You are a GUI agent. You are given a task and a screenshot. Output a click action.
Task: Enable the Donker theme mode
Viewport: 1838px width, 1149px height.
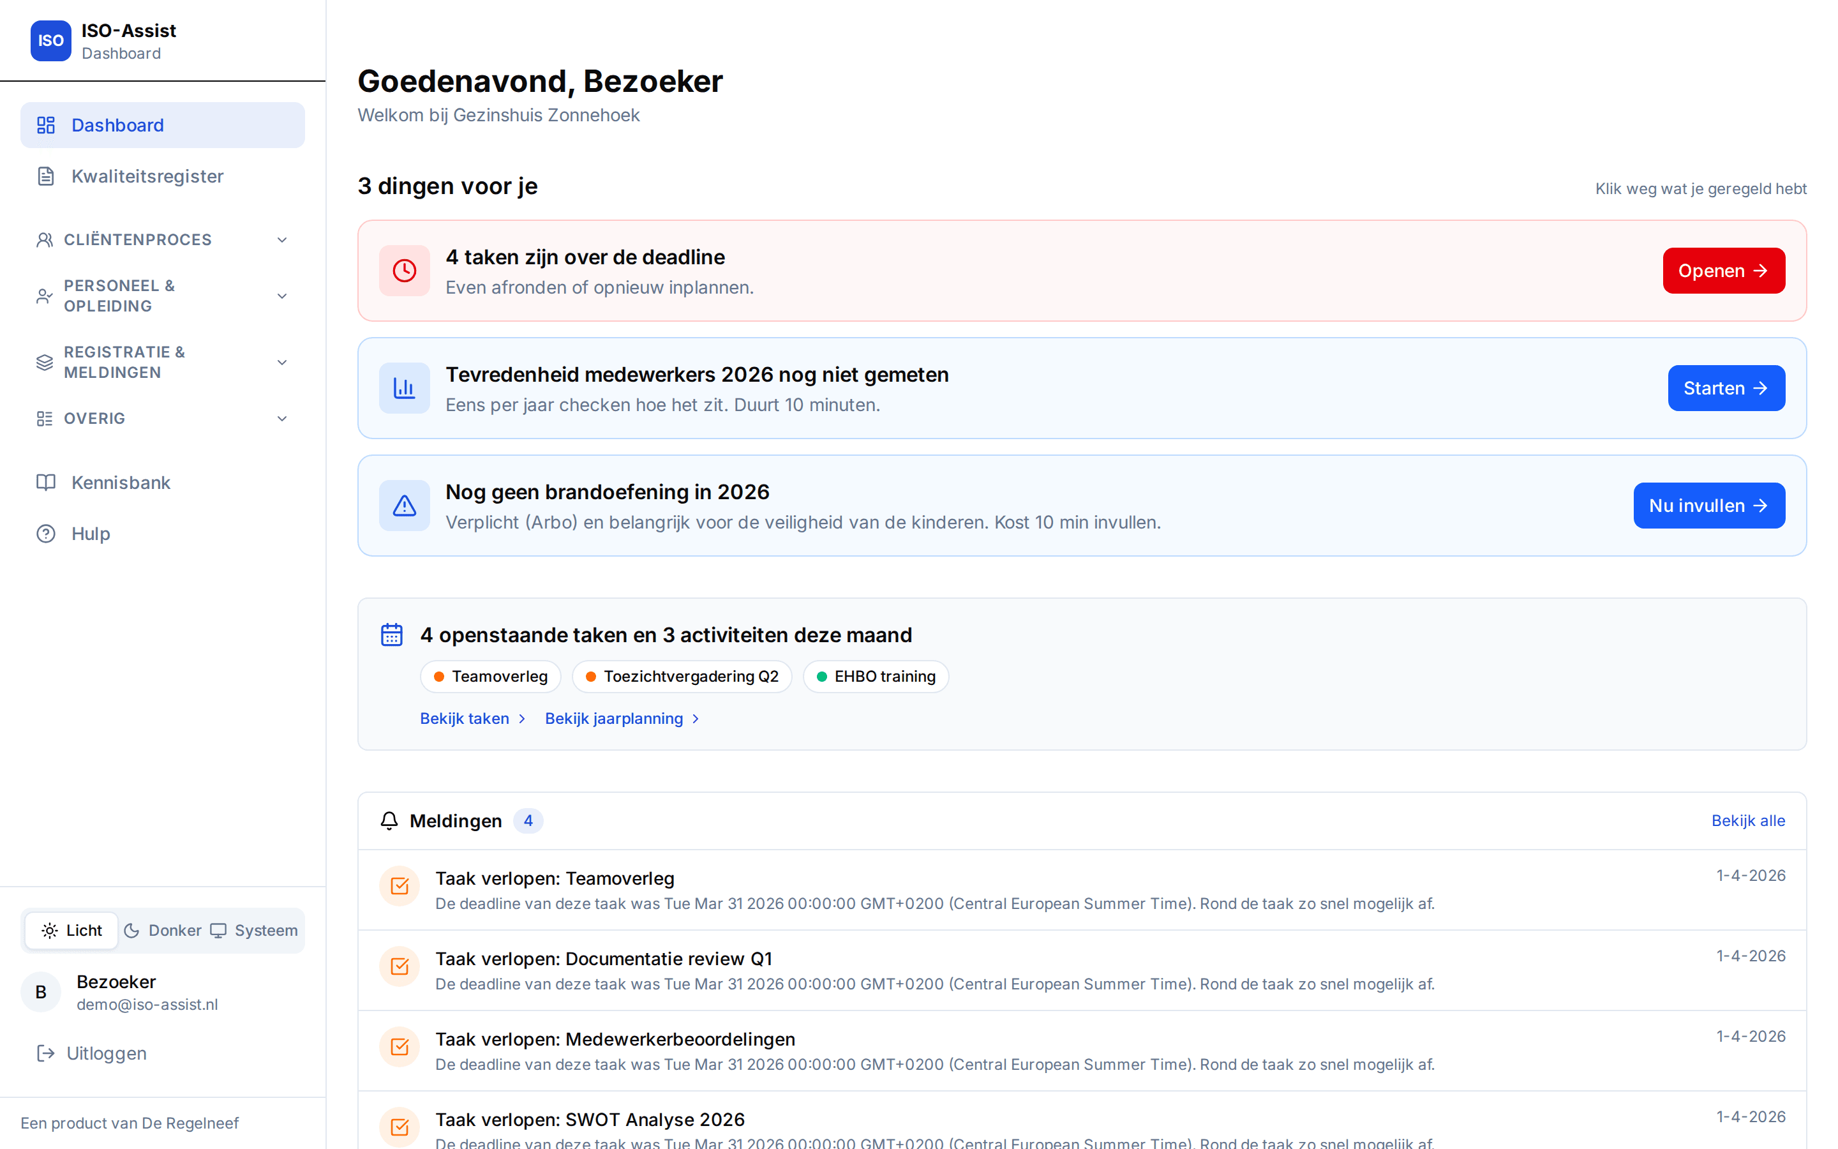click(161, 930)
